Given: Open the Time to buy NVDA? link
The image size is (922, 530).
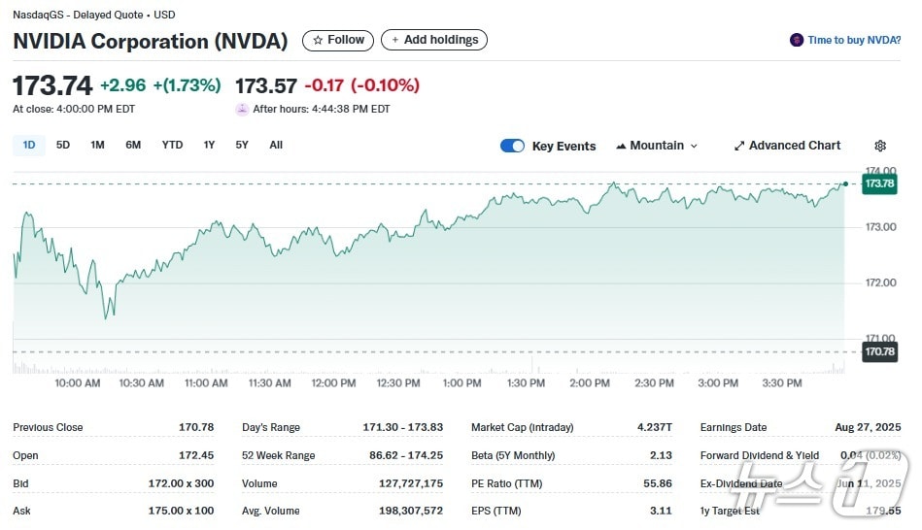Looking at the screenshot, I should 854,40.
